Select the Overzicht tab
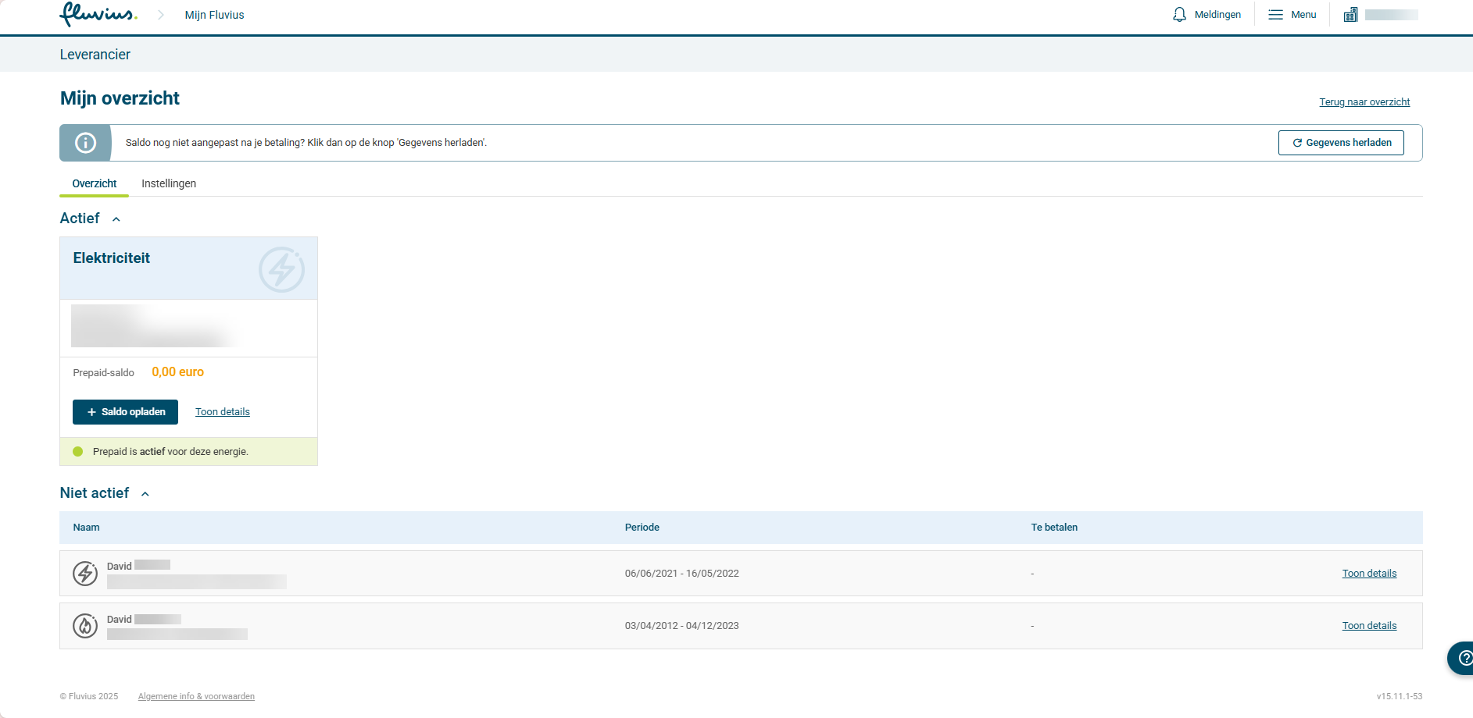1473x718 pixels. pos(95,183)
